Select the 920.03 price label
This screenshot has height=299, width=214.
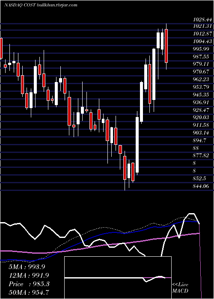pos(201,117)
